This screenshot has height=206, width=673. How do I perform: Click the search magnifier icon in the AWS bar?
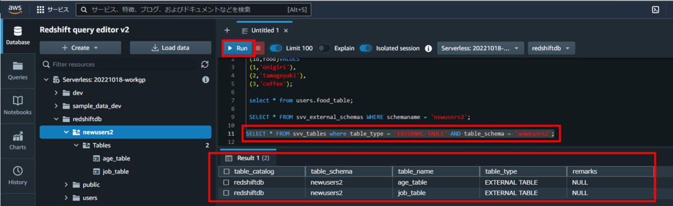(84, 10)
